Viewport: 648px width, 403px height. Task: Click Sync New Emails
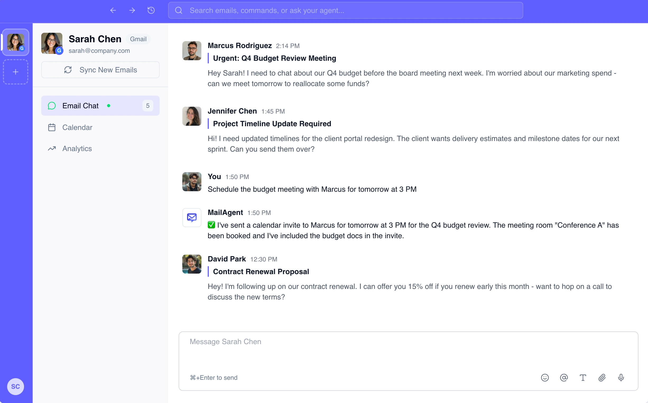click(100, 70)
